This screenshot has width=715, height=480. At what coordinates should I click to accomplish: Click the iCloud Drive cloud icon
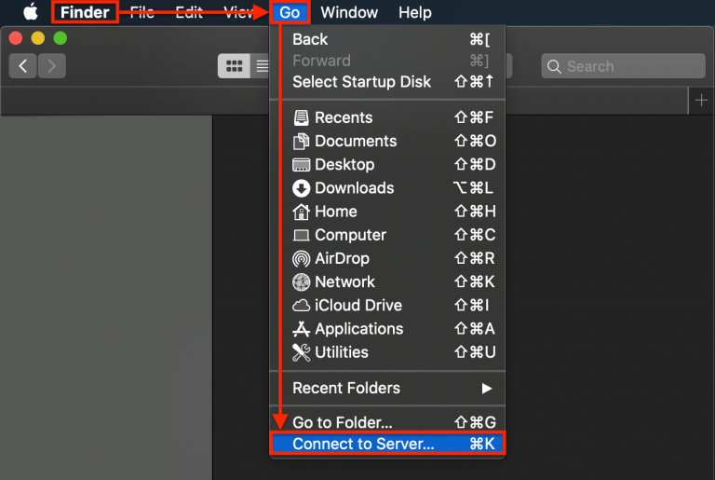coord(301,306)
